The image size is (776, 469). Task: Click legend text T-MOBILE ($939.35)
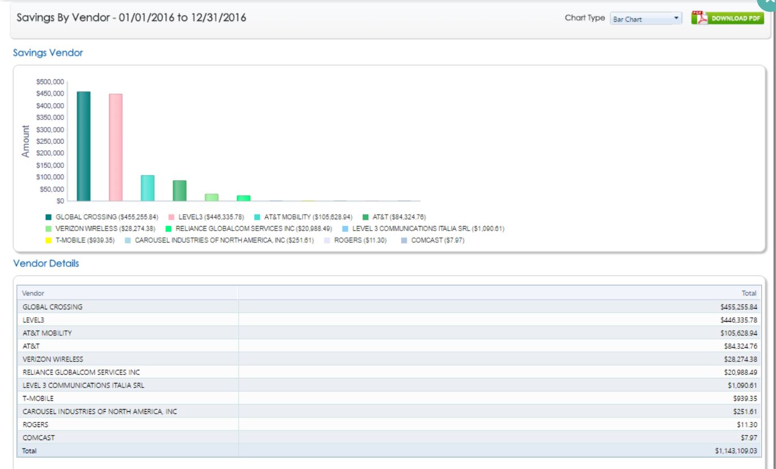tap(85, 241)
